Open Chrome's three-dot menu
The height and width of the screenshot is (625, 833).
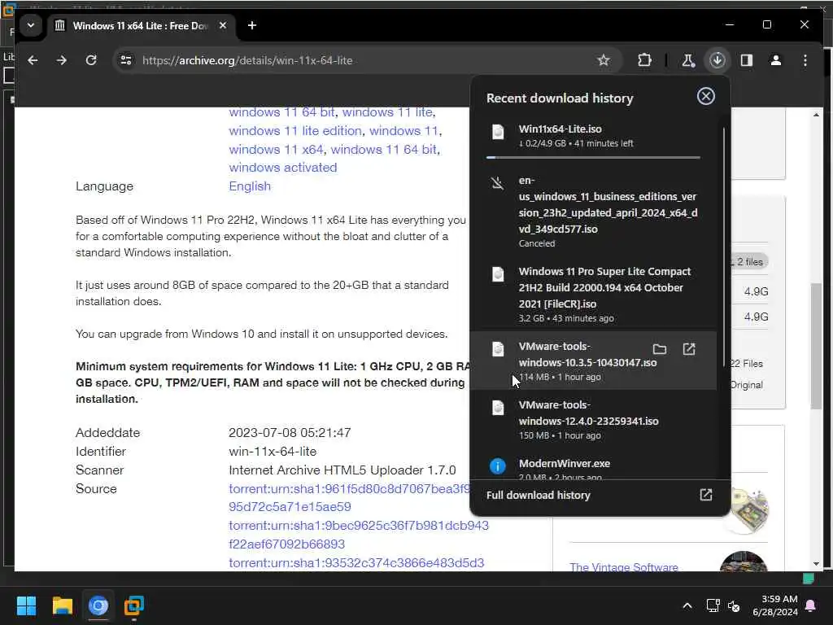(x=805, y=60)
